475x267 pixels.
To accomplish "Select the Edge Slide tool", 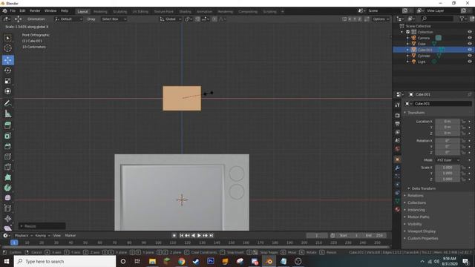I will (x=8, y=208).
